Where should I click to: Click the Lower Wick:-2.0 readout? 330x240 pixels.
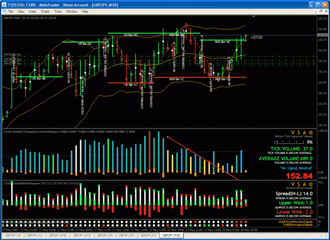(x=295, y=212)
